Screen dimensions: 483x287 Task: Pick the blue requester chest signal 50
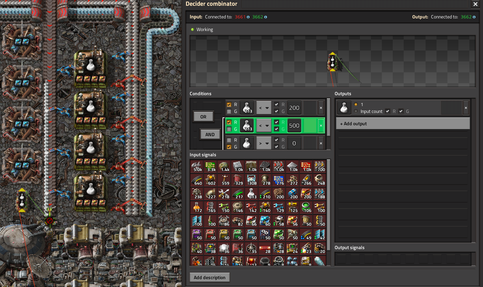pyautogui.click(x=252, y=235)
